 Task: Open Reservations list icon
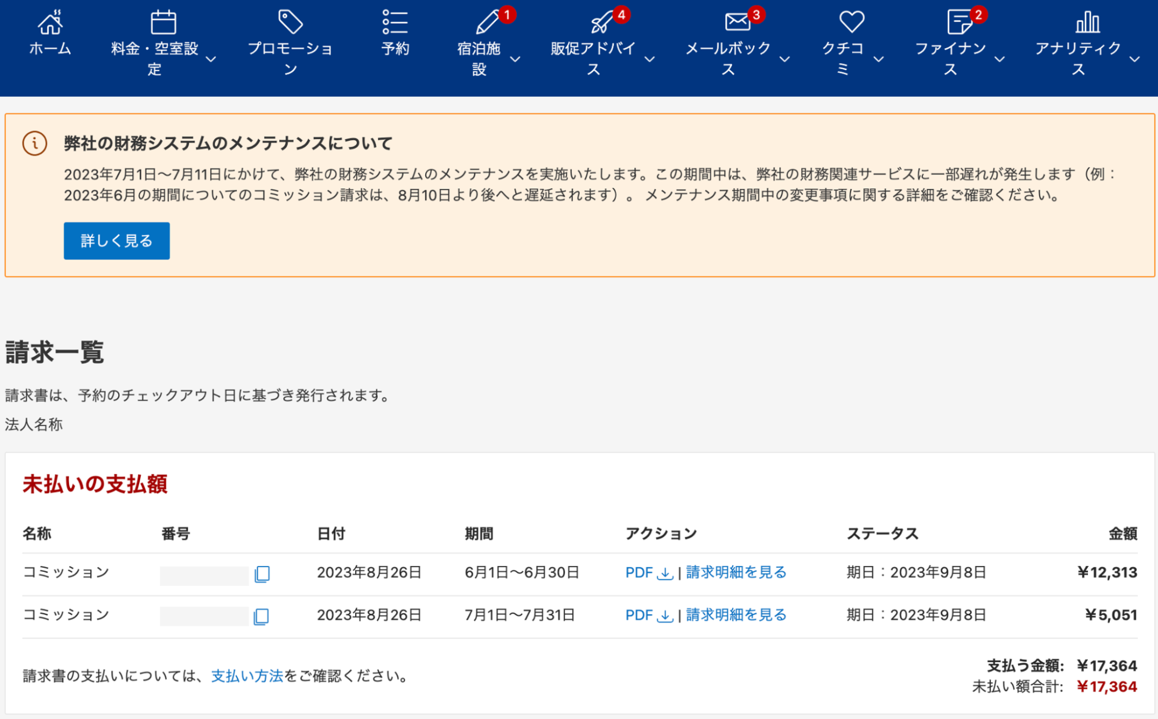[395, 23]
